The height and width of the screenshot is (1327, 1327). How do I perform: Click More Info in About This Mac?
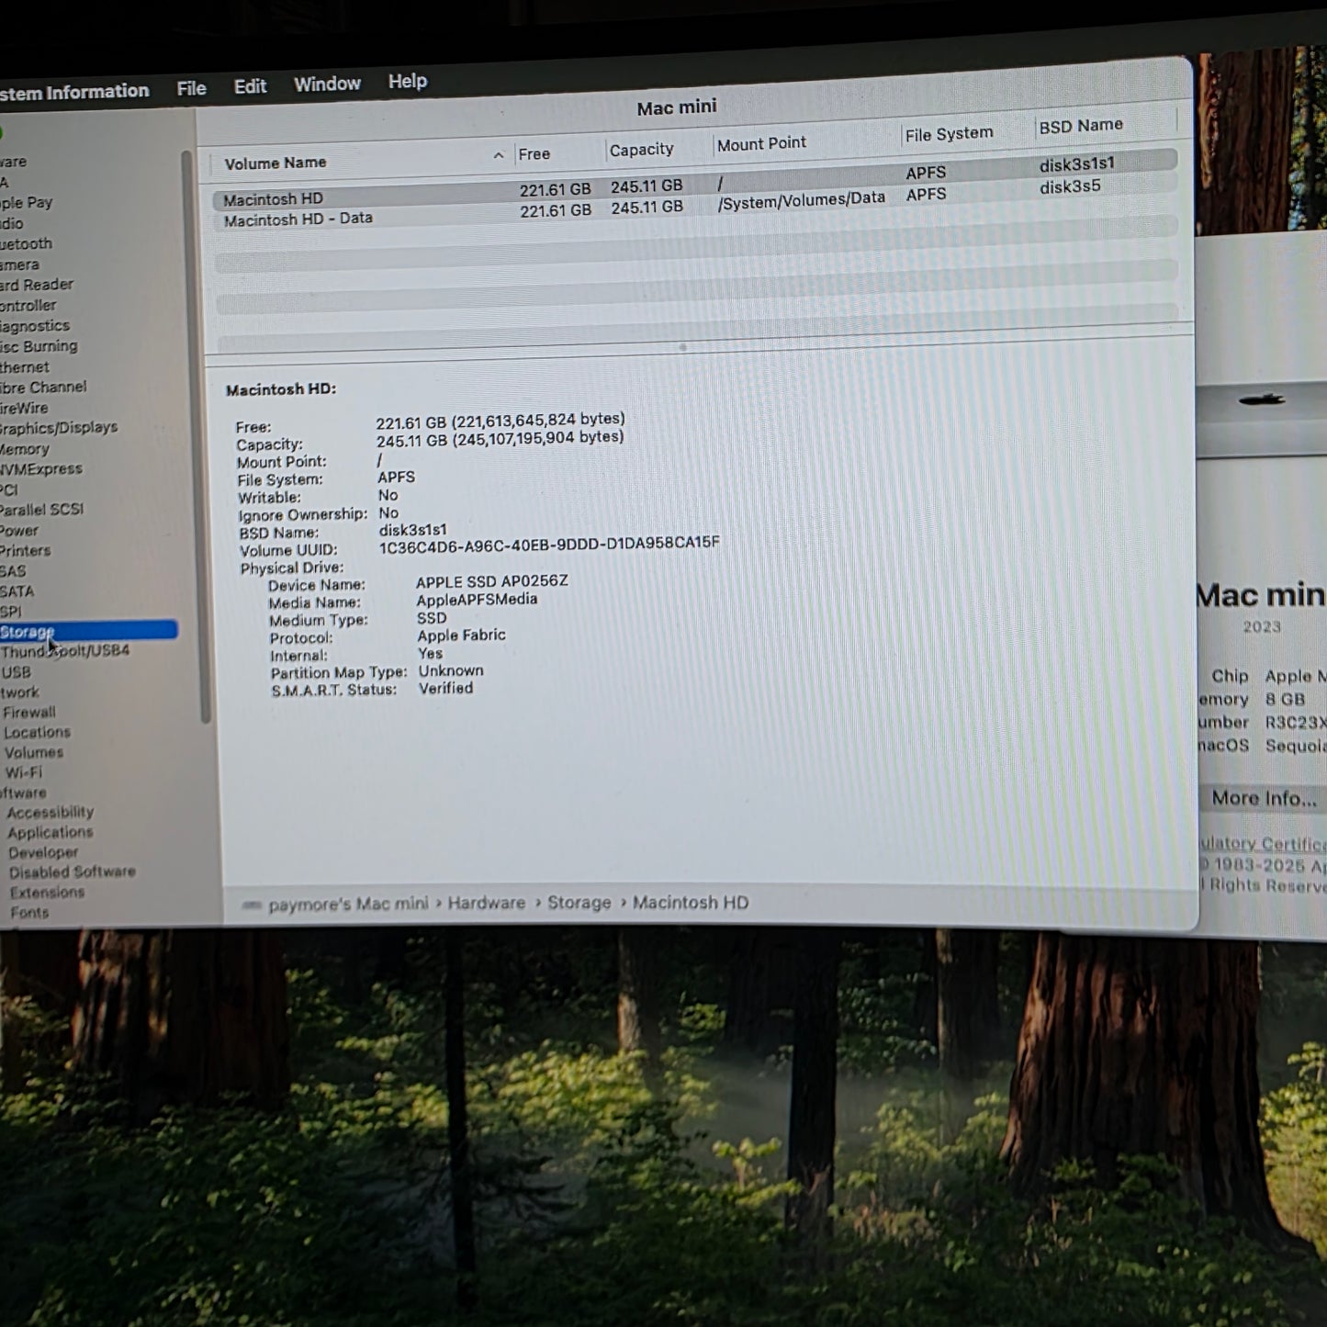pyautogui.click(x=1264, y=798)
